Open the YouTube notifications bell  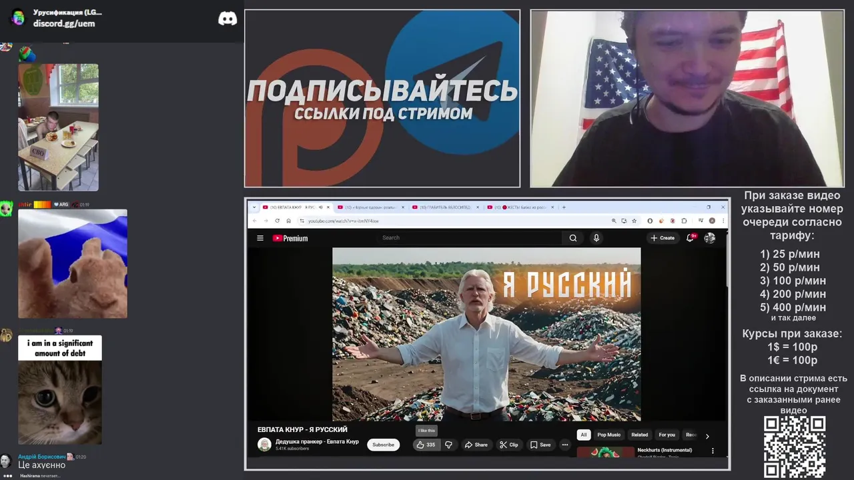coord(691,237)
